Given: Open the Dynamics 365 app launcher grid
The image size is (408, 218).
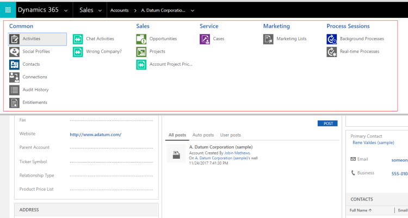Looking at the screenshot, I should point(7,10).
